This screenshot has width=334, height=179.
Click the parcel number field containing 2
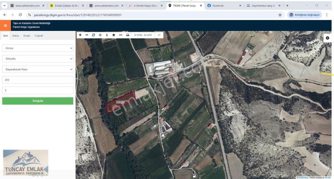click(38, 90)
